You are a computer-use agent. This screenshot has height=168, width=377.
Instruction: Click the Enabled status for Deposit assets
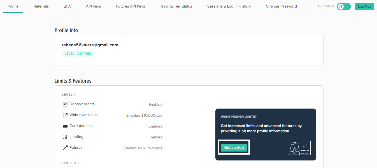(155, 105)
